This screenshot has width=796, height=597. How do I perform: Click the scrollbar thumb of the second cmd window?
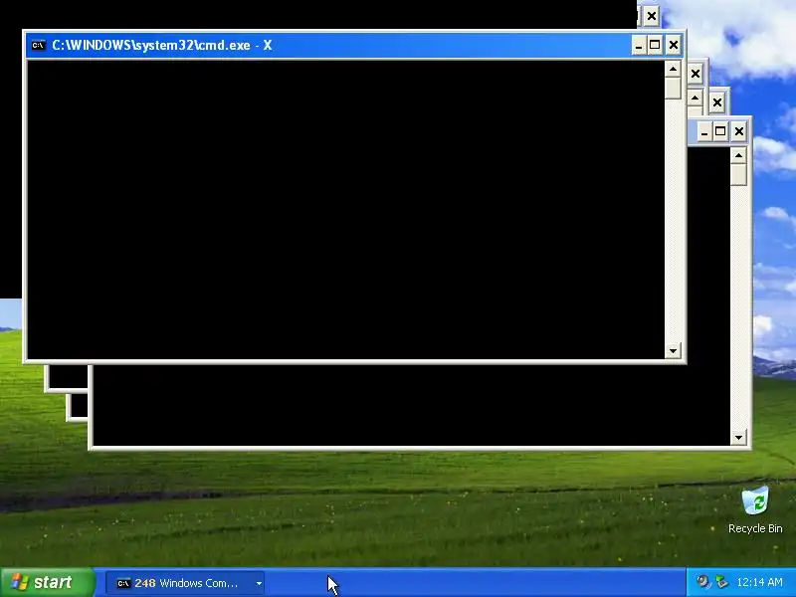pyautogui.click(x=738, y=175)
